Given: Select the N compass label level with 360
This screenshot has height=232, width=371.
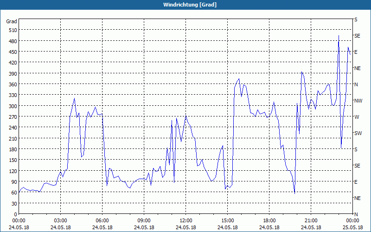Looking at the screenshot, I should pos(356,84).
